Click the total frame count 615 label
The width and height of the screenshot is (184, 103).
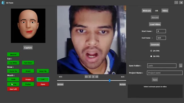point(123,77)
